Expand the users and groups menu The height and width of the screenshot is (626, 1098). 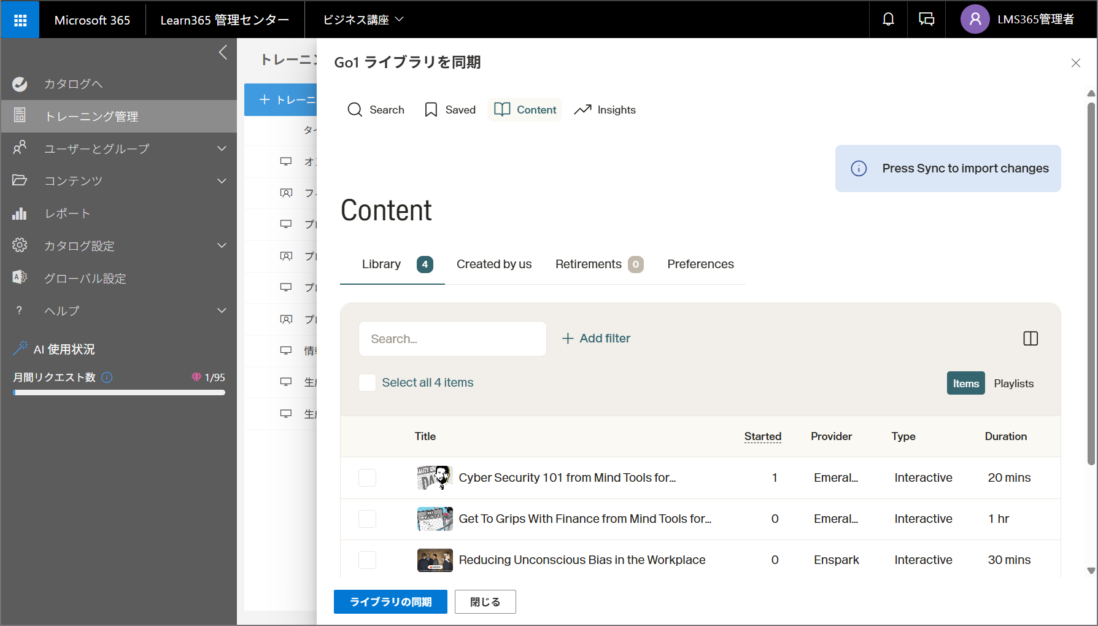point(222,148)
